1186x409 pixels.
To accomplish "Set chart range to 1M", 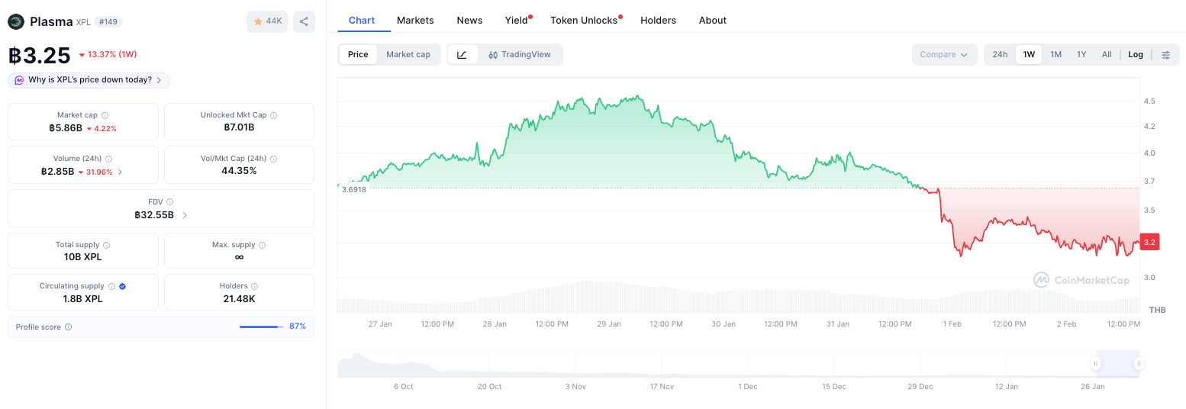I will 1055,54.
